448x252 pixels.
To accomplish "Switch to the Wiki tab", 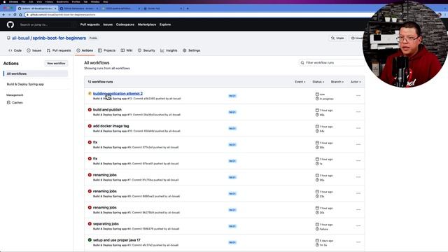I will pos(127,50).
